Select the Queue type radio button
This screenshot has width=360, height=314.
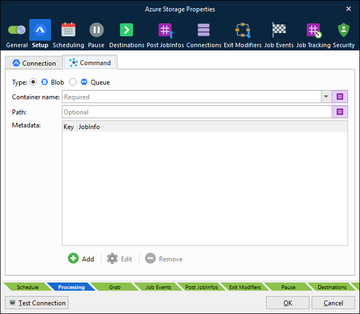click(x=73, y=82)
